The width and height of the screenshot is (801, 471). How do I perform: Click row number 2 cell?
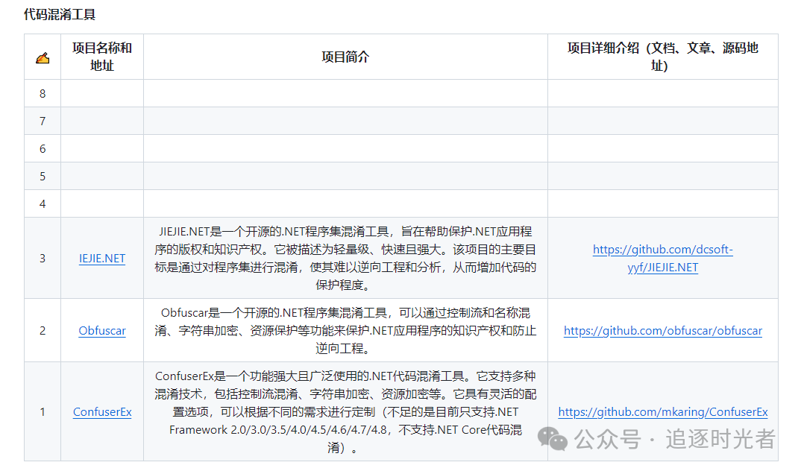click(x=43, y=331)
